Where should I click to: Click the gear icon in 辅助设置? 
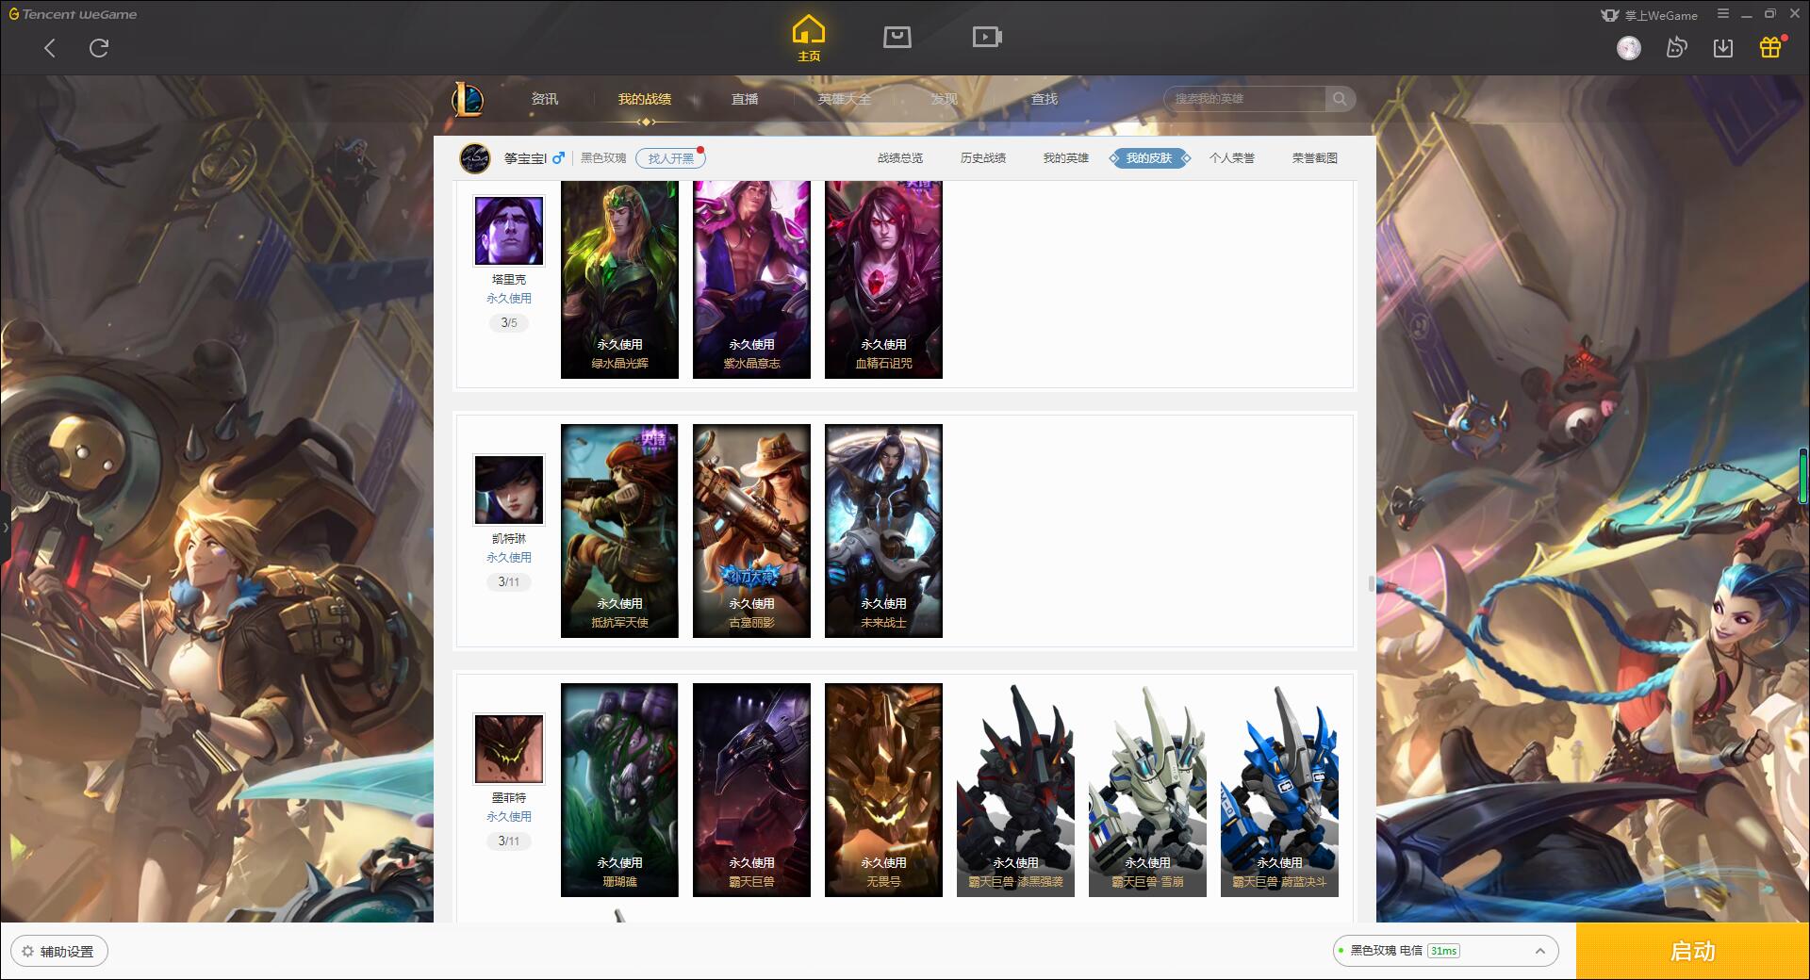coord(27,951)
